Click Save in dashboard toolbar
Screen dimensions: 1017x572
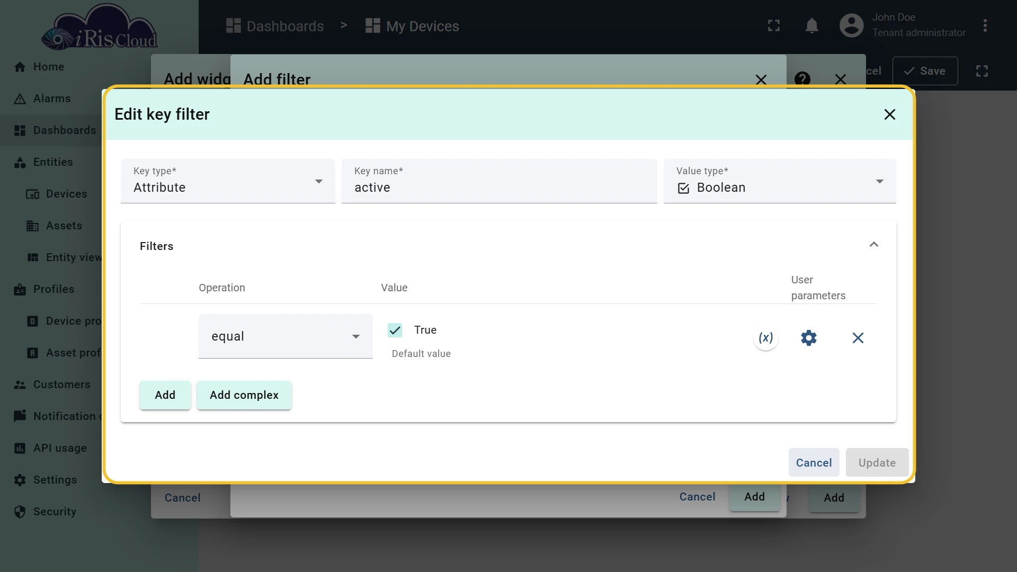(925, 71)
